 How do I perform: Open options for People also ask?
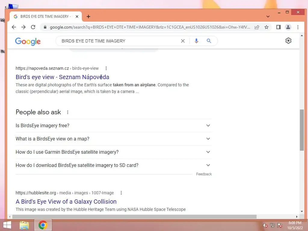(68, 112)
